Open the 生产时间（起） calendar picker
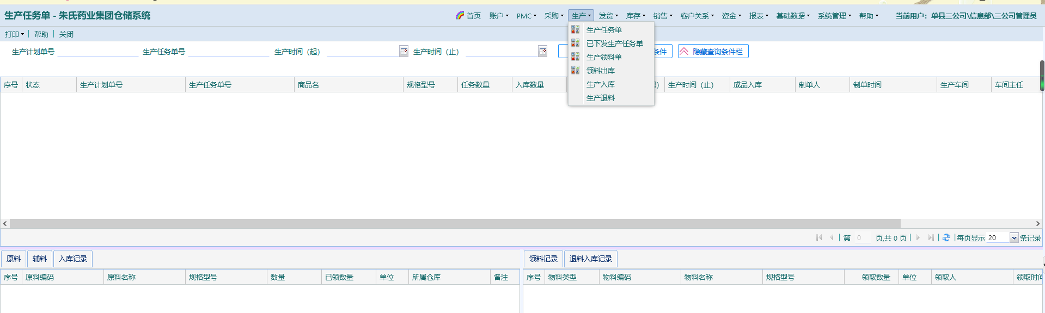Viewport: 1045px width, 313px height. pos(404,51)
